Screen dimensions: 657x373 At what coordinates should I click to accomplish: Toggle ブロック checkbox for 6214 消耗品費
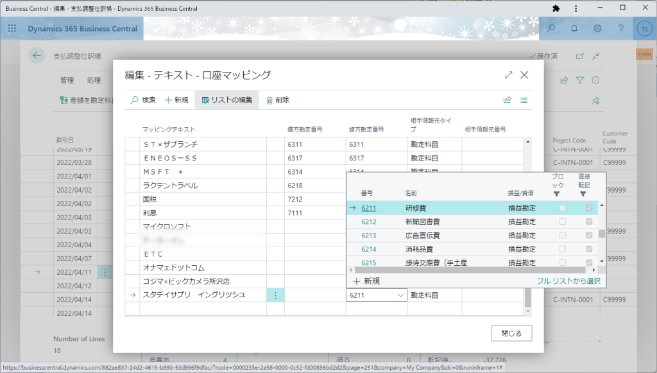point(562,249)
